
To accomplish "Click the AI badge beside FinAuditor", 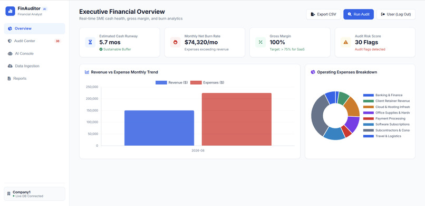I will tap(45, 9).
